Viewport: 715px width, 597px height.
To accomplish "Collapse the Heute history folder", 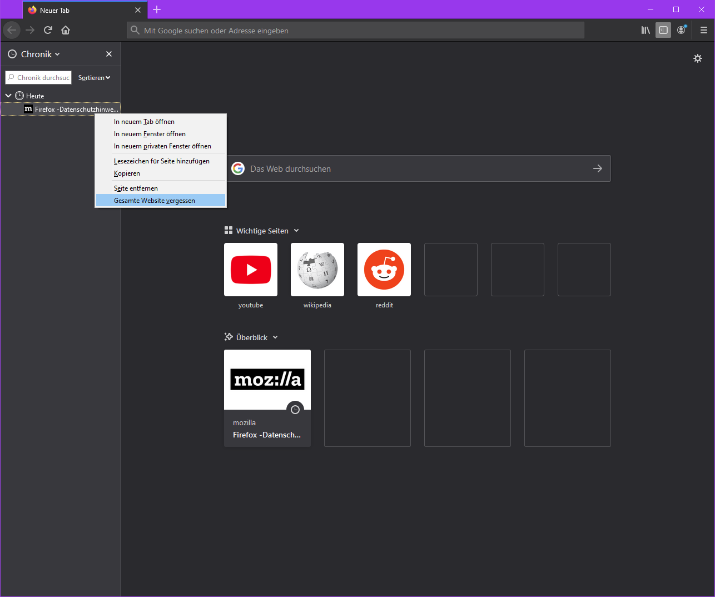I will click(x=8, y=96).
